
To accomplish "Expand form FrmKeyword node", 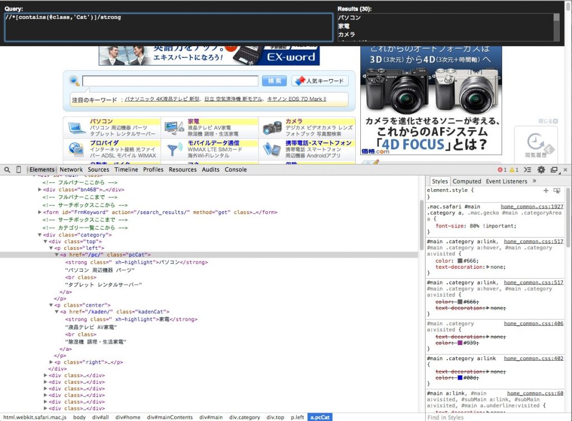I will [40, 212].
